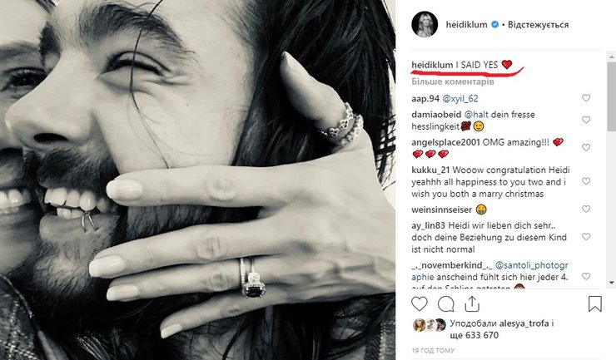Save the post with the bookmark icon

(595, 303)
